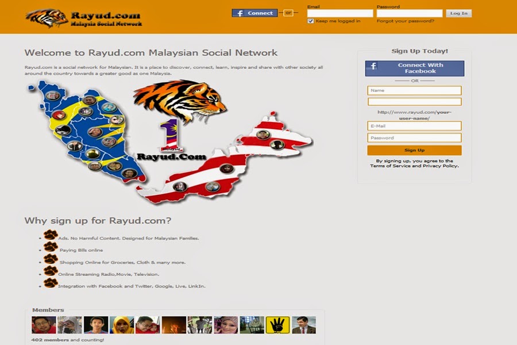This screenshot has width=517, height=345.
Task: Click the Facebook Connect button in header
Action: (254, 13)
